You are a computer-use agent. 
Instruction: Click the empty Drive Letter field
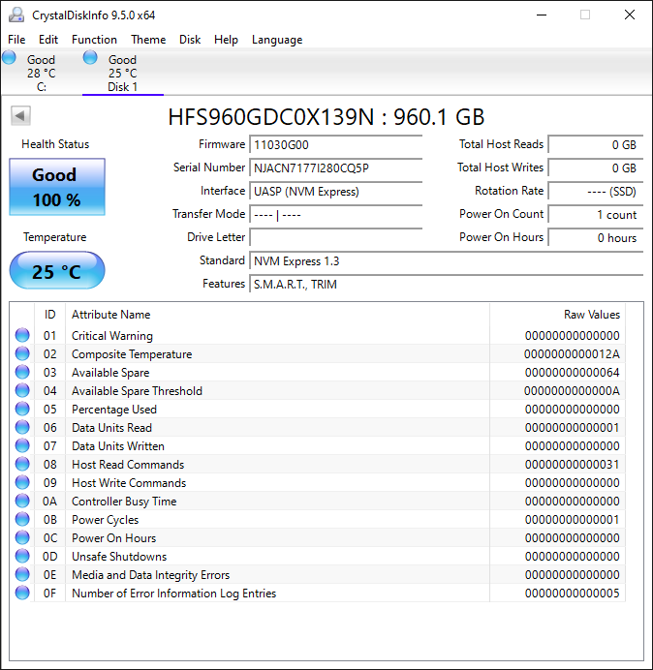tap(336, 237)
